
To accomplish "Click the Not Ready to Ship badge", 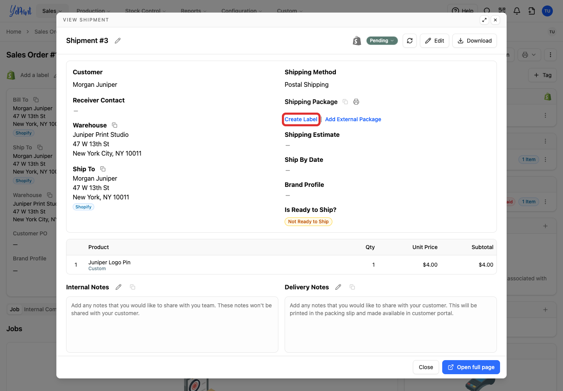I will [308, 222].
